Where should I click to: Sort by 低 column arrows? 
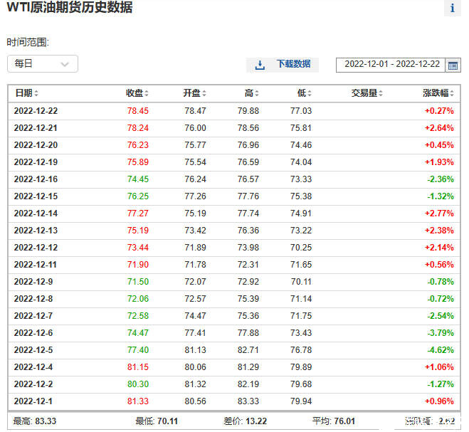point(310,93)
